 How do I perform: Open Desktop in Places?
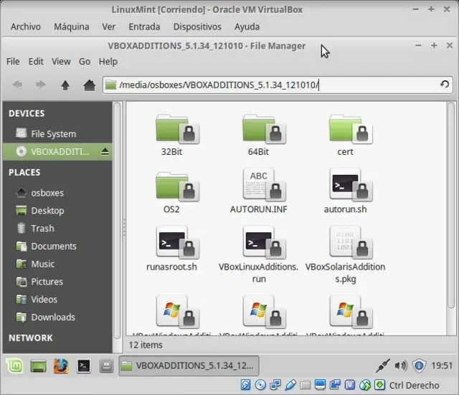pyautogui.click(x=57, y=211)
